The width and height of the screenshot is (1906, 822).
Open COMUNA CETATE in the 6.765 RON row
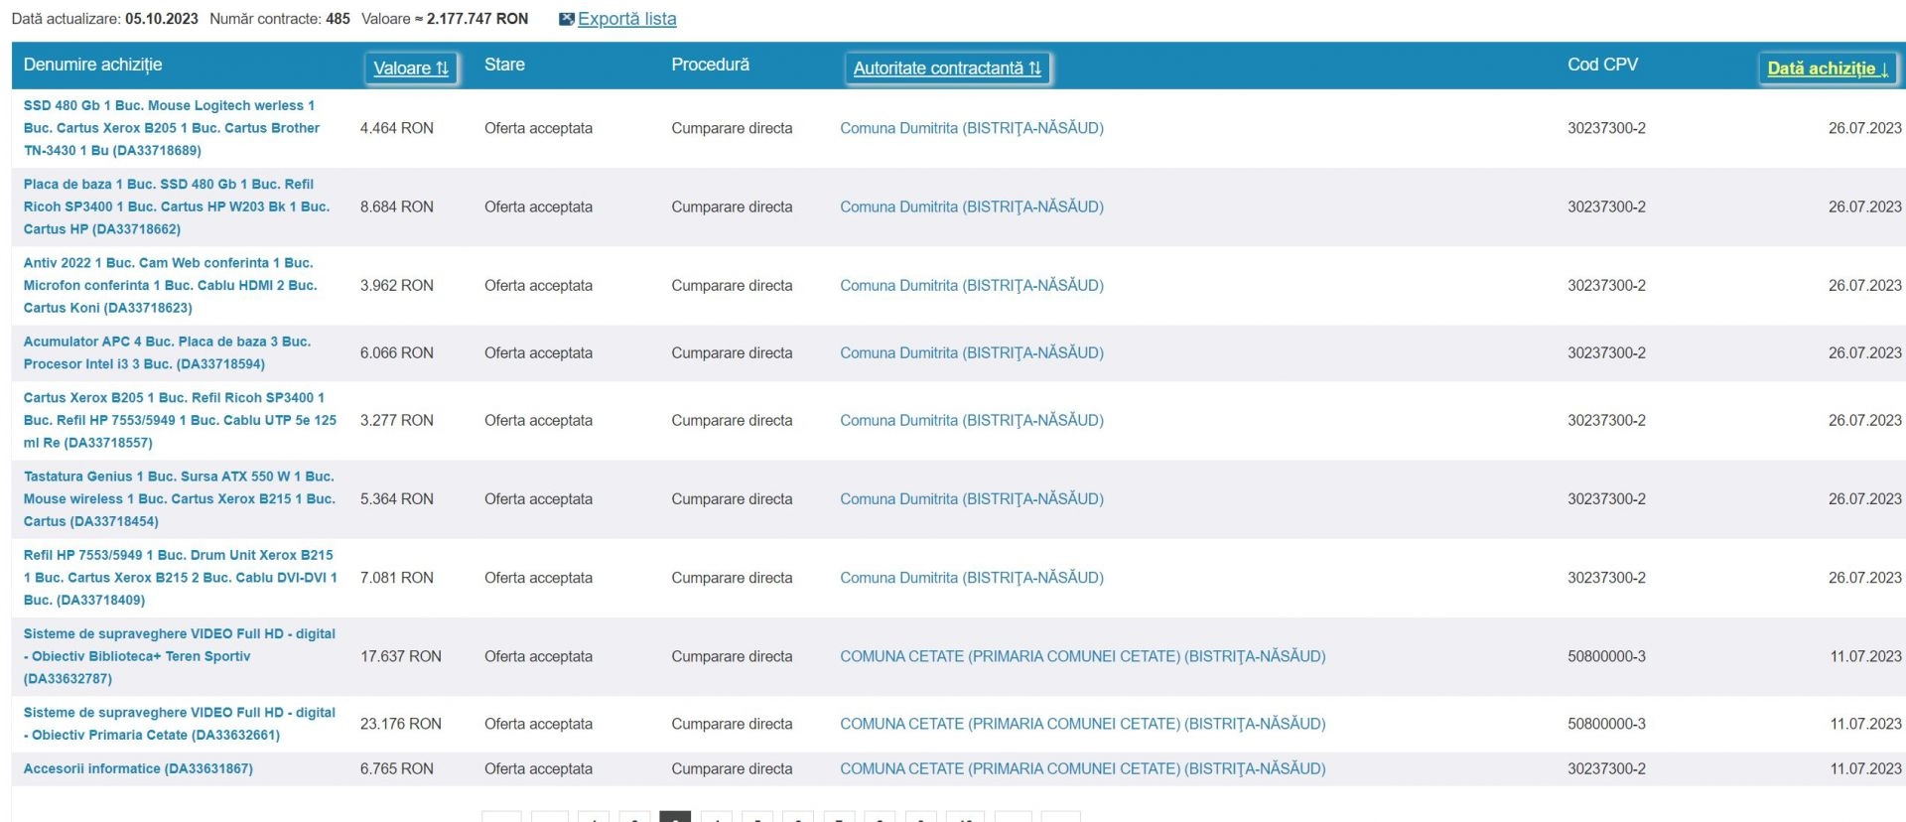tap(1082, 768)
